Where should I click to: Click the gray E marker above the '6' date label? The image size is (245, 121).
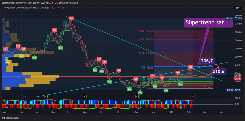(46, 96)
